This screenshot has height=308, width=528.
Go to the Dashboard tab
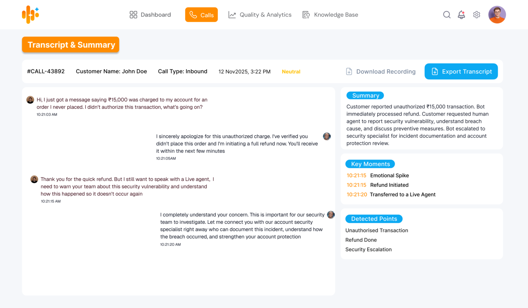point(150,15)
